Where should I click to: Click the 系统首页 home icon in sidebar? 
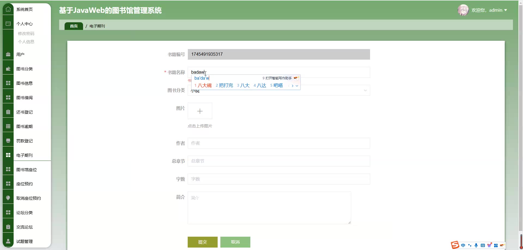coord(8,9)
